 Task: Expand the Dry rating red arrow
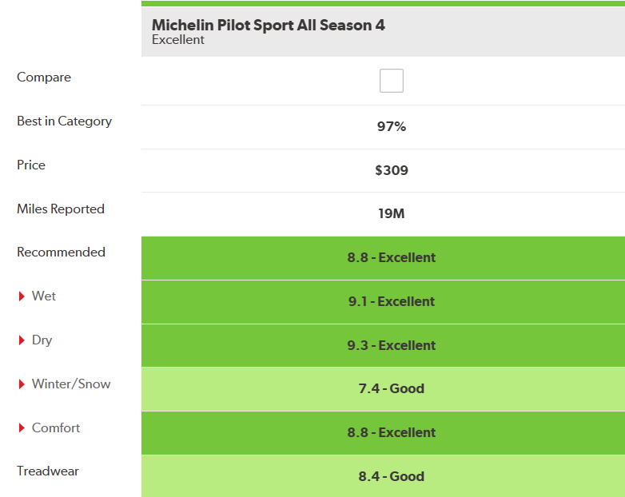tap(22, 340)
